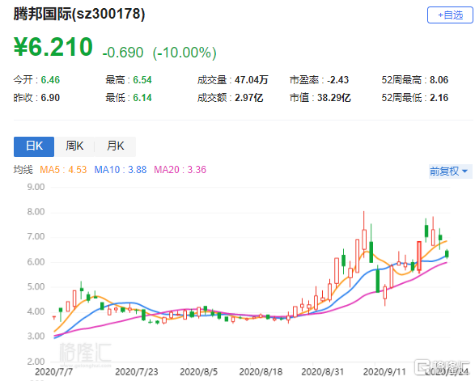Screen dimensions: 475x381
Task: Click the 7.00 price axis label
Action: pos(36,236)
